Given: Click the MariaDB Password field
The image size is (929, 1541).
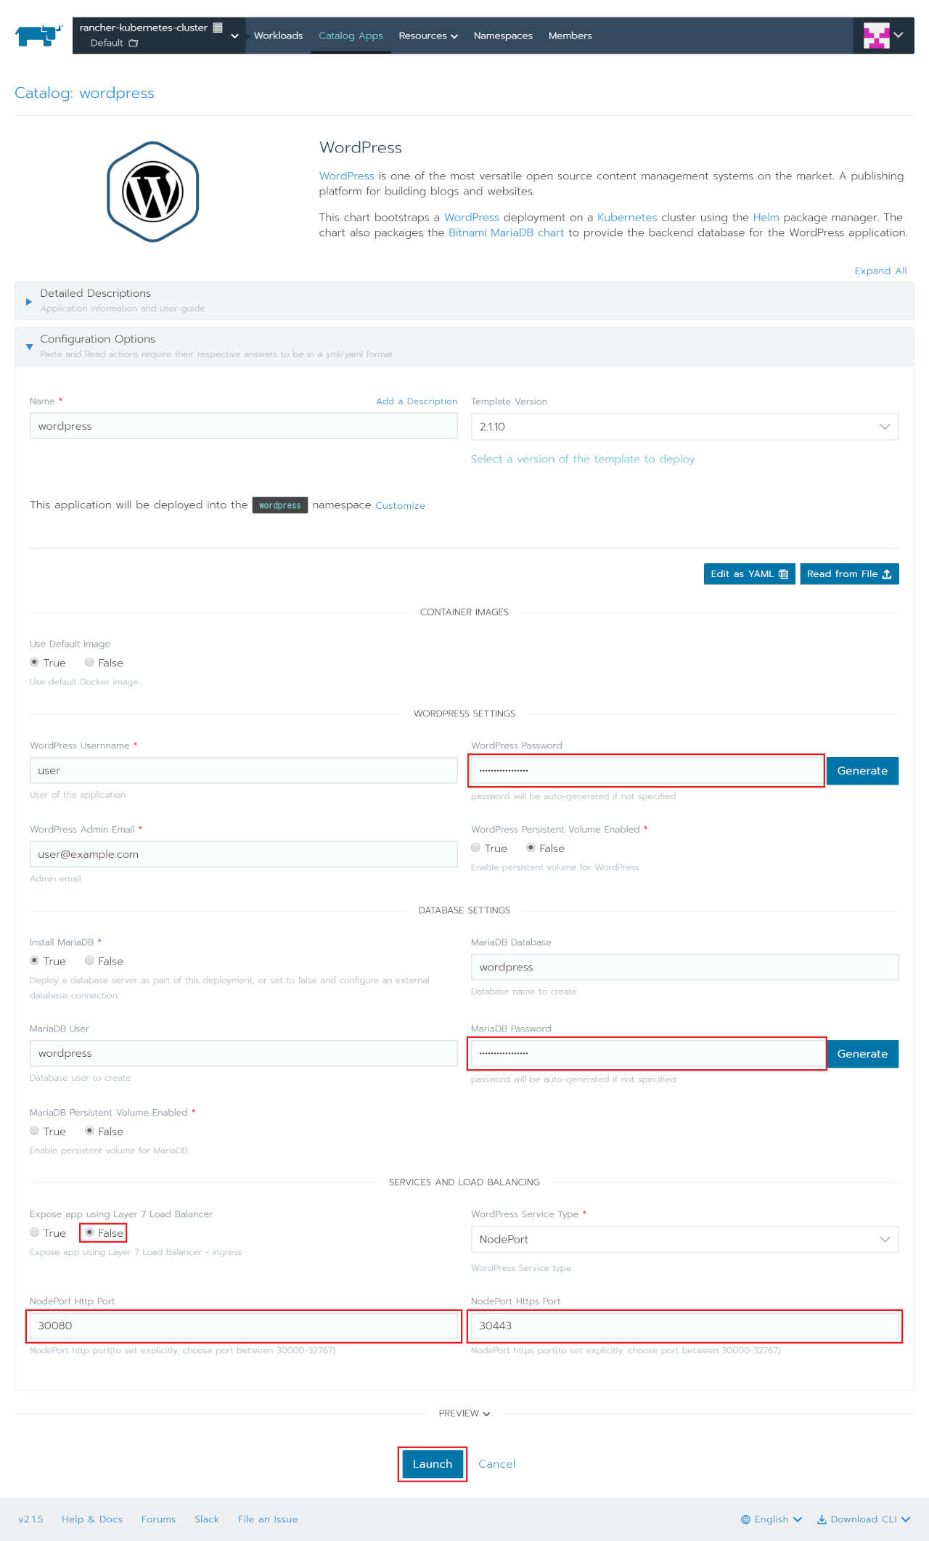Looking at the screenshot, I should pos(647,1053).
